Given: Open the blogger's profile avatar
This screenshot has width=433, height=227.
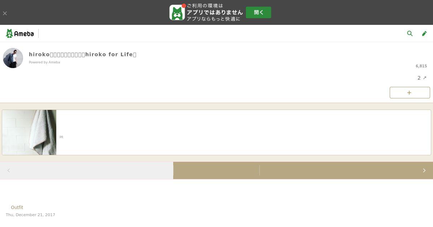Looking at the screenshot, I should pos(13,58).
